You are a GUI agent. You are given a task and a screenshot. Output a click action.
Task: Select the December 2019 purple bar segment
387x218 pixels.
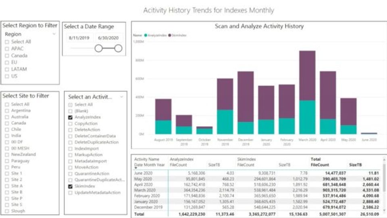[x=246, y=97]
